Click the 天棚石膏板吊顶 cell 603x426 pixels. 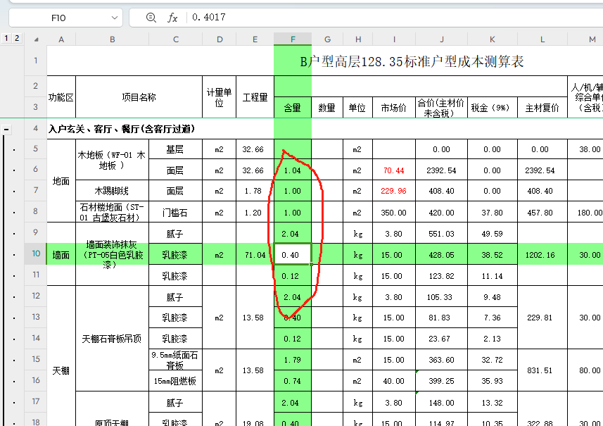(112, 339)
